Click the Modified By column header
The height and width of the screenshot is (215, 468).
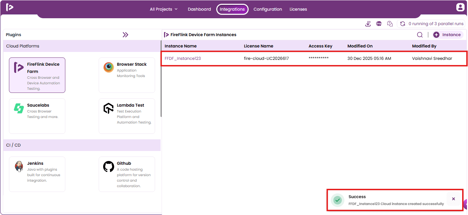point(424,46)
